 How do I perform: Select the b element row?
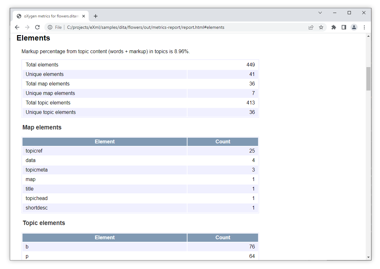(x=140, y=247)
